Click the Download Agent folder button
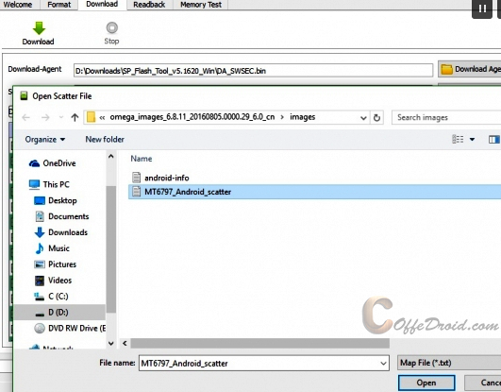The width and height of the screenshot is (501, 392). [x=469, y=69]
